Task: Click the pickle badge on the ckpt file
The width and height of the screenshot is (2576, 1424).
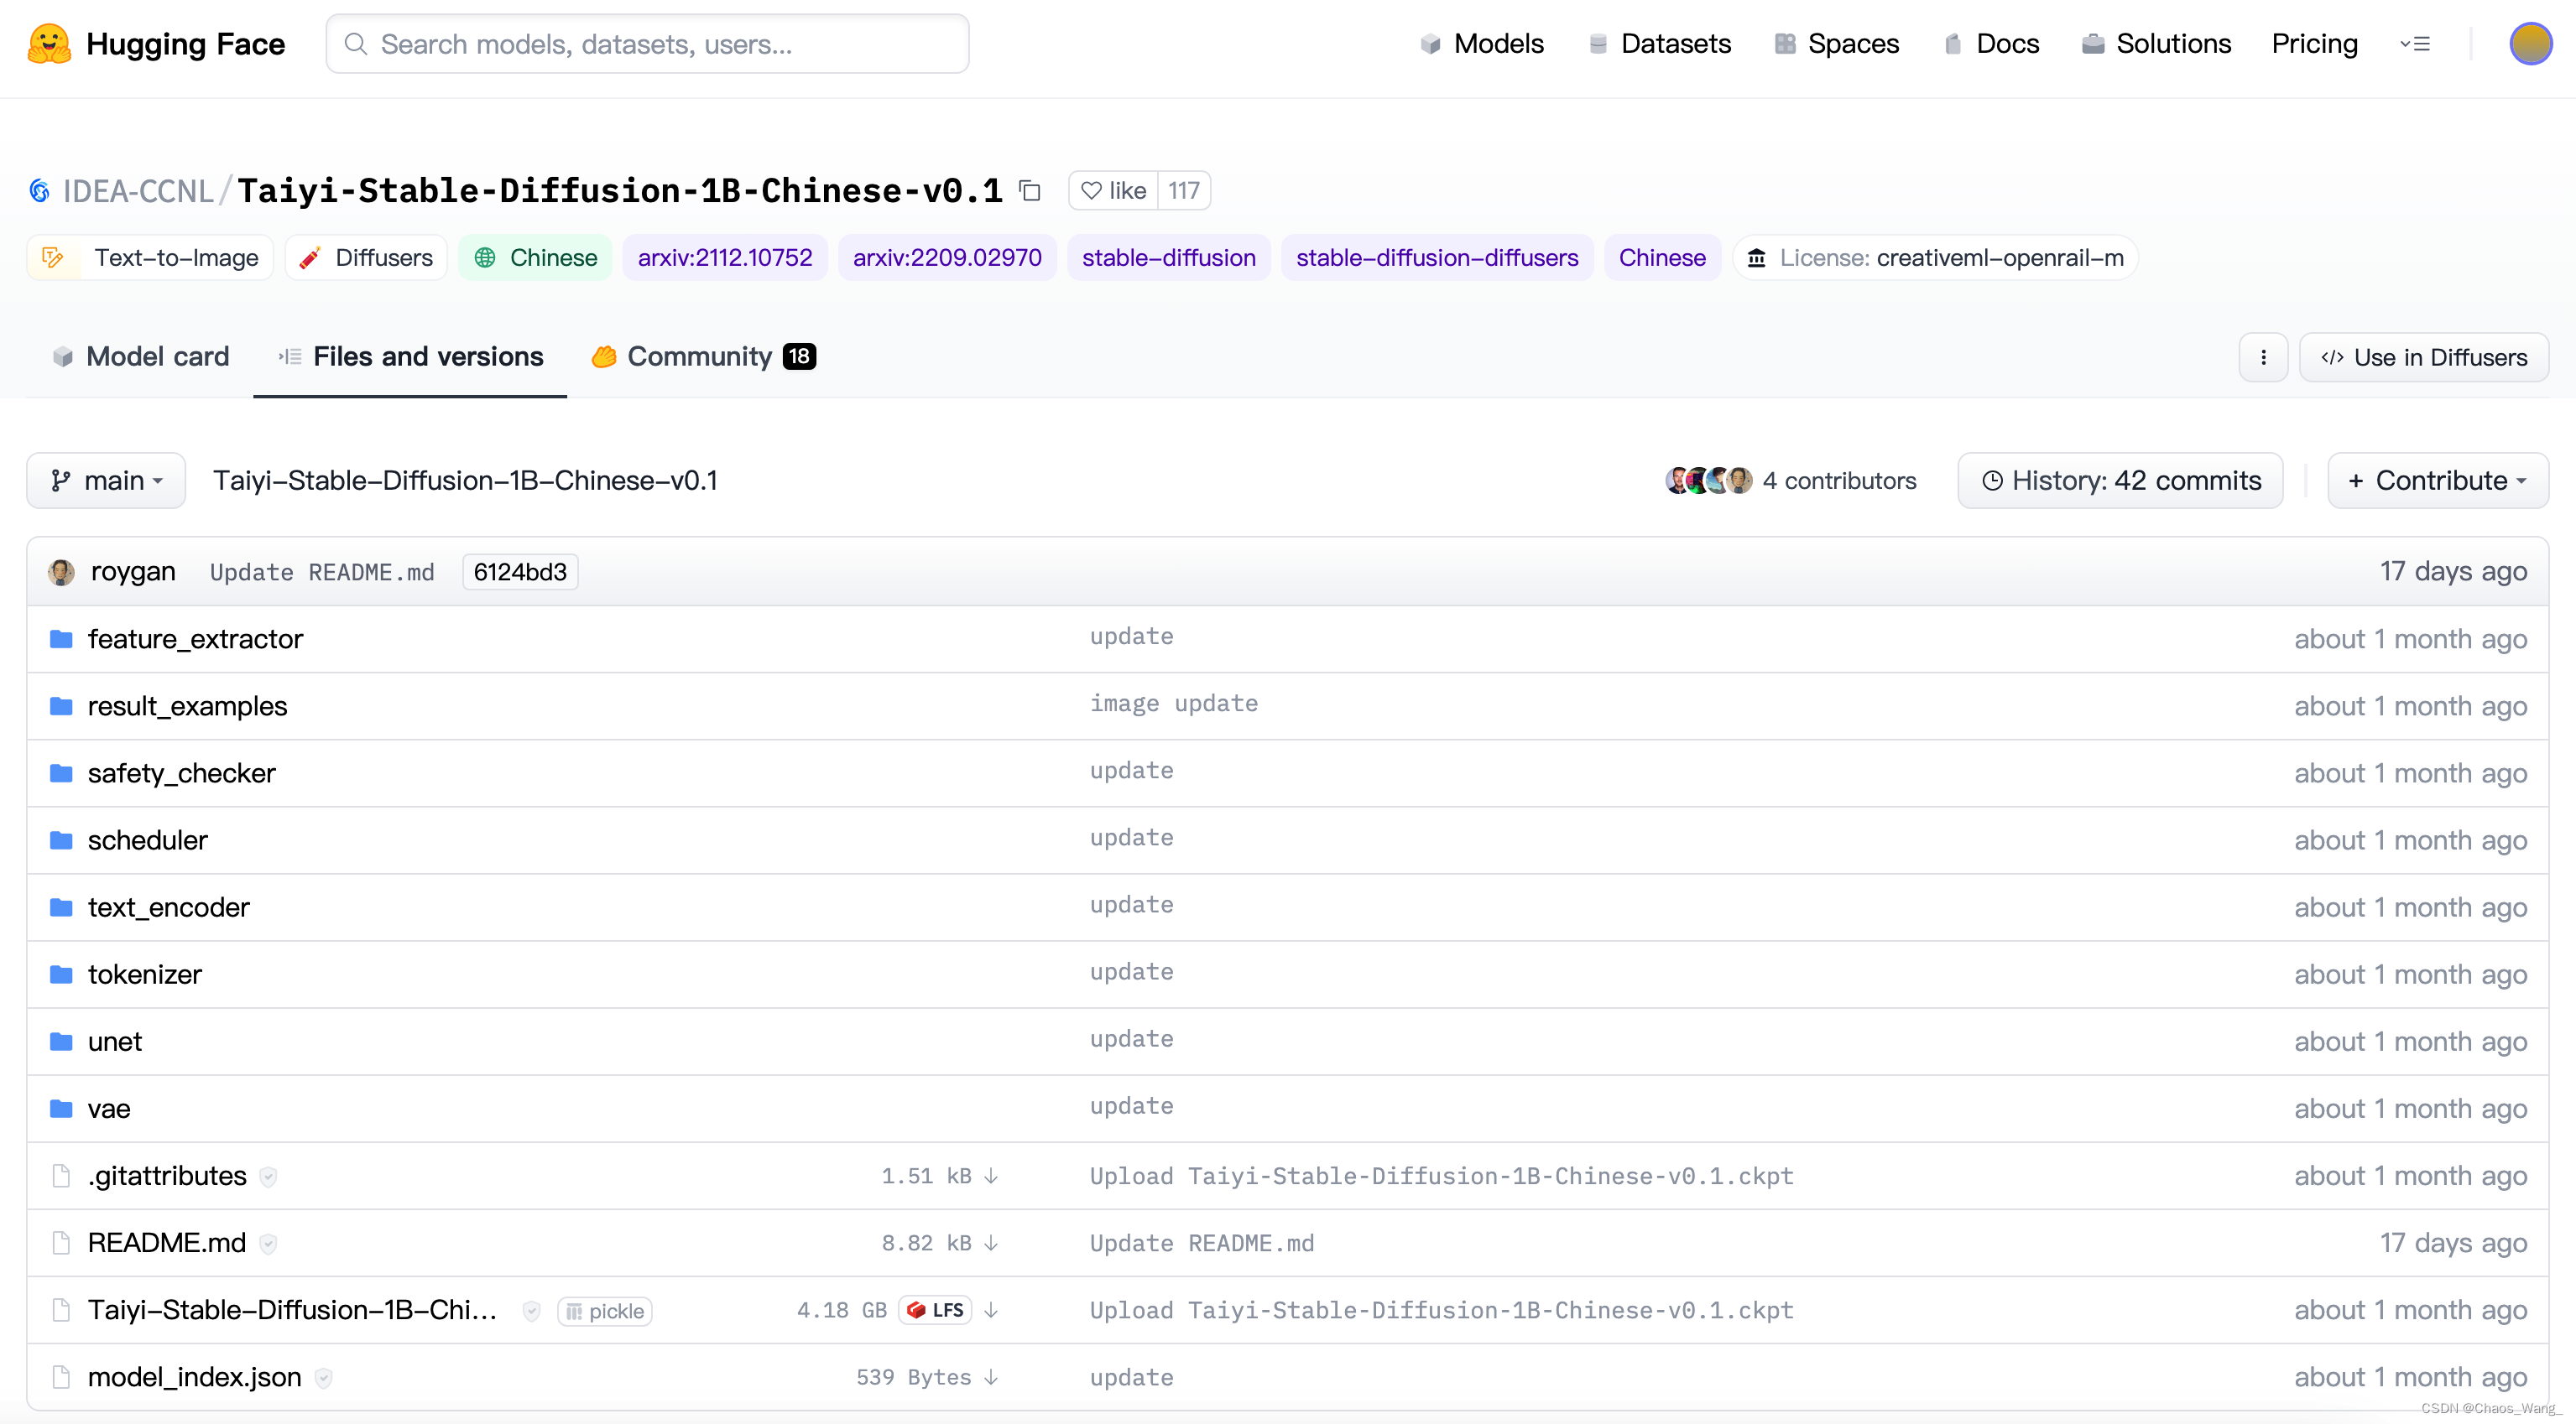Action: (x=605, y=1311)
